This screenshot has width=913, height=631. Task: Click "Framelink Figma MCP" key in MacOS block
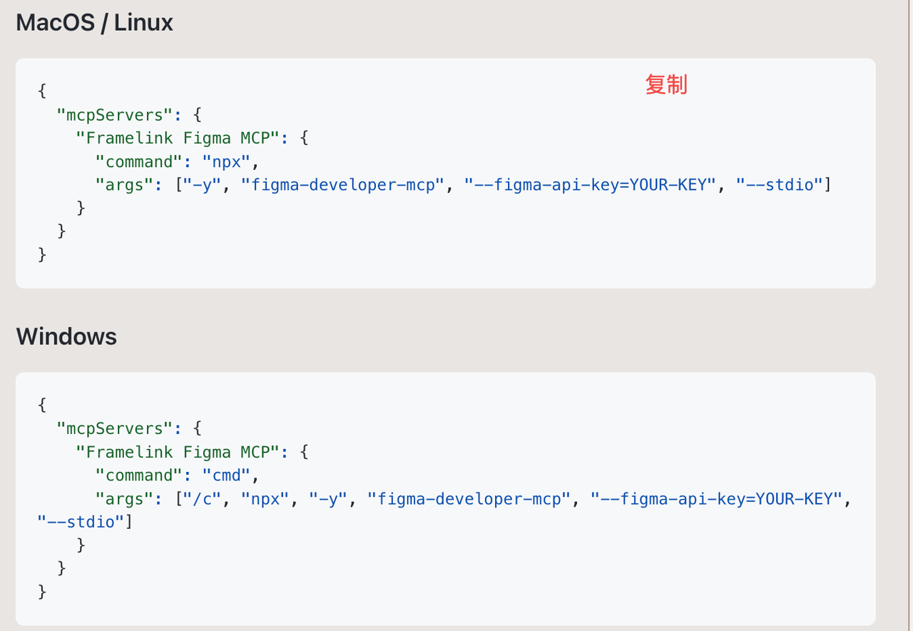point(178,138)
